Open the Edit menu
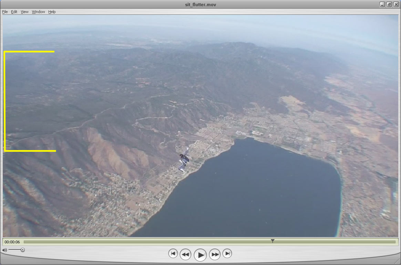The image size is (401, 265). [14, 12]
